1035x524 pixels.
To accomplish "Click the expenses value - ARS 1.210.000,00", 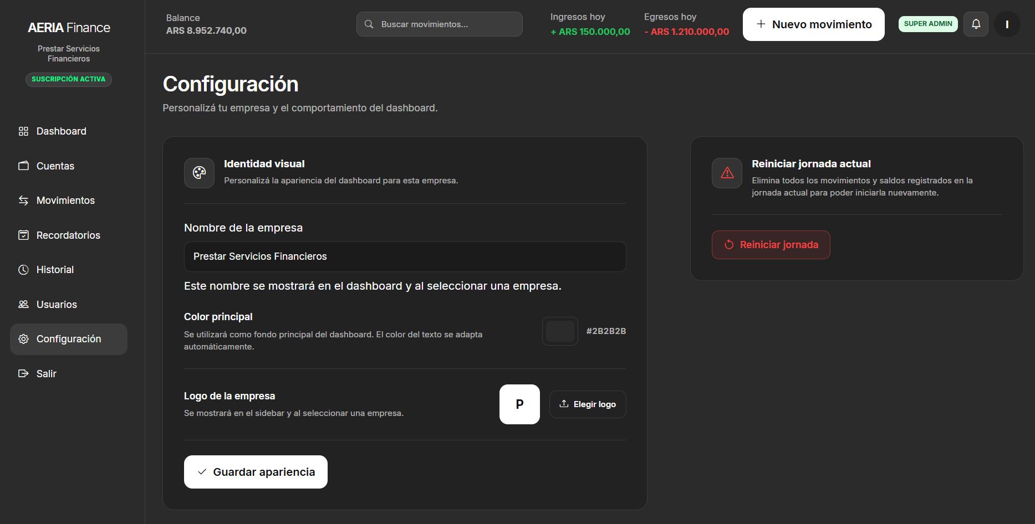I will [686, 32].
